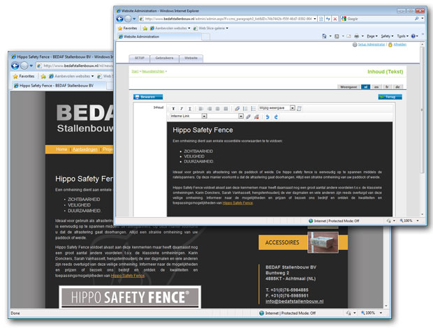The image size is (433, 328).
Task: Refresh the Website Administration page
Action: click(x=328, y=19)
